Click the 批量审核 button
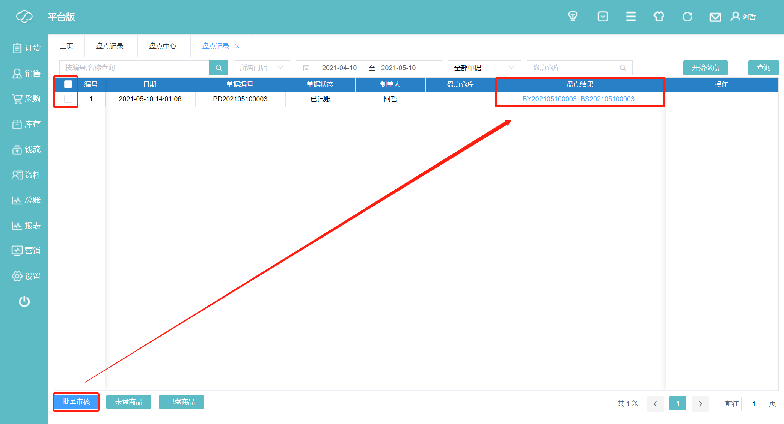The image size is (784, 424). tap(76, 402)
